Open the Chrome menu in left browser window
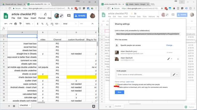197x110 pixels. point(96,8)
